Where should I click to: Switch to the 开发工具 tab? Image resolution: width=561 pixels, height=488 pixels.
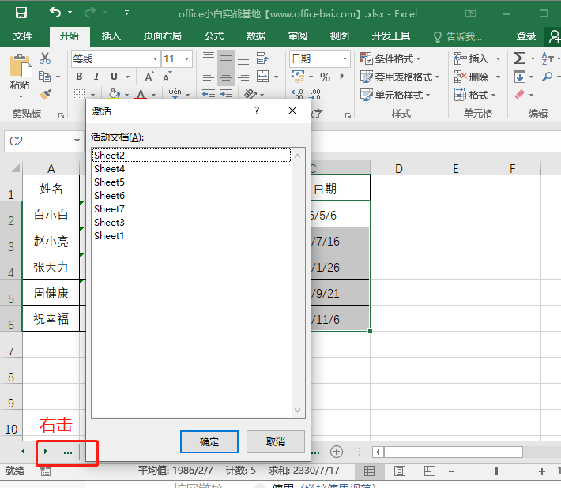click(x=390, y=36)
